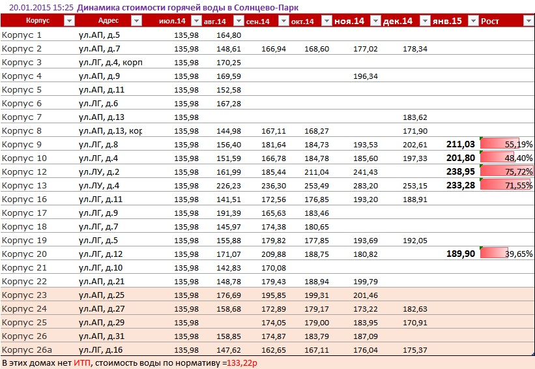Click the footer note about ИТП
The height and width of the screenshot is (369, 535).
click(129, 362)
